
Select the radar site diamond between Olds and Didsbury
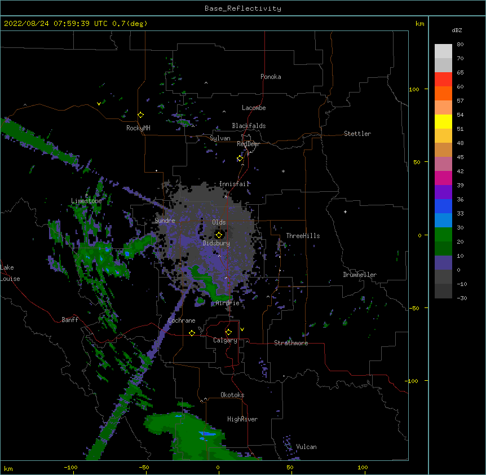[x=219, y=235]
